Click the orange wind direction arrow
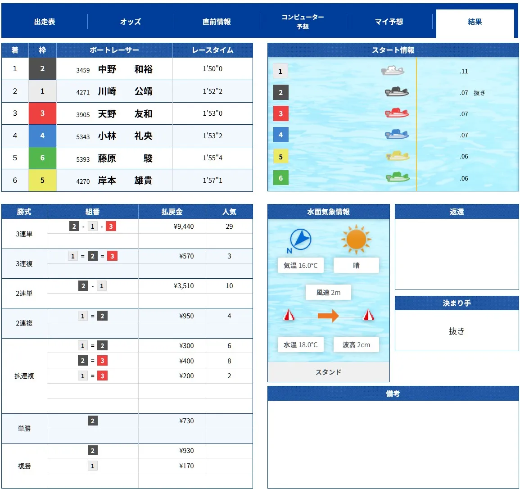 coord(328,316)
